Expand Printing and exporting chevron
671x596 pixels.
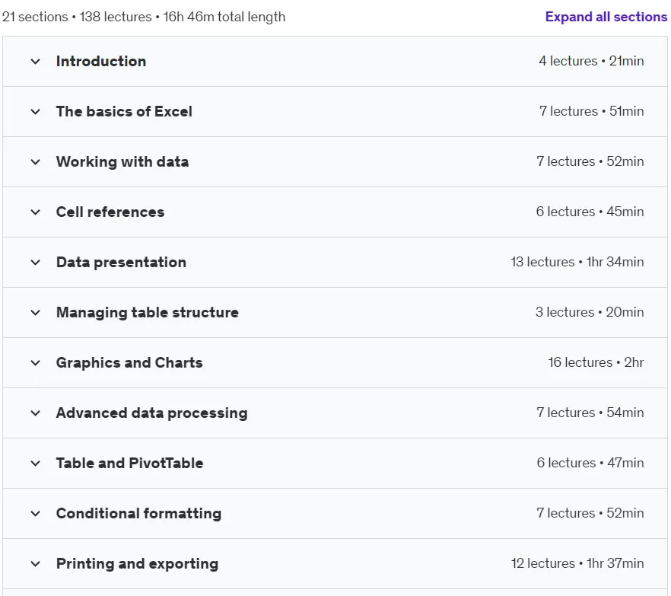click(36, 564)
